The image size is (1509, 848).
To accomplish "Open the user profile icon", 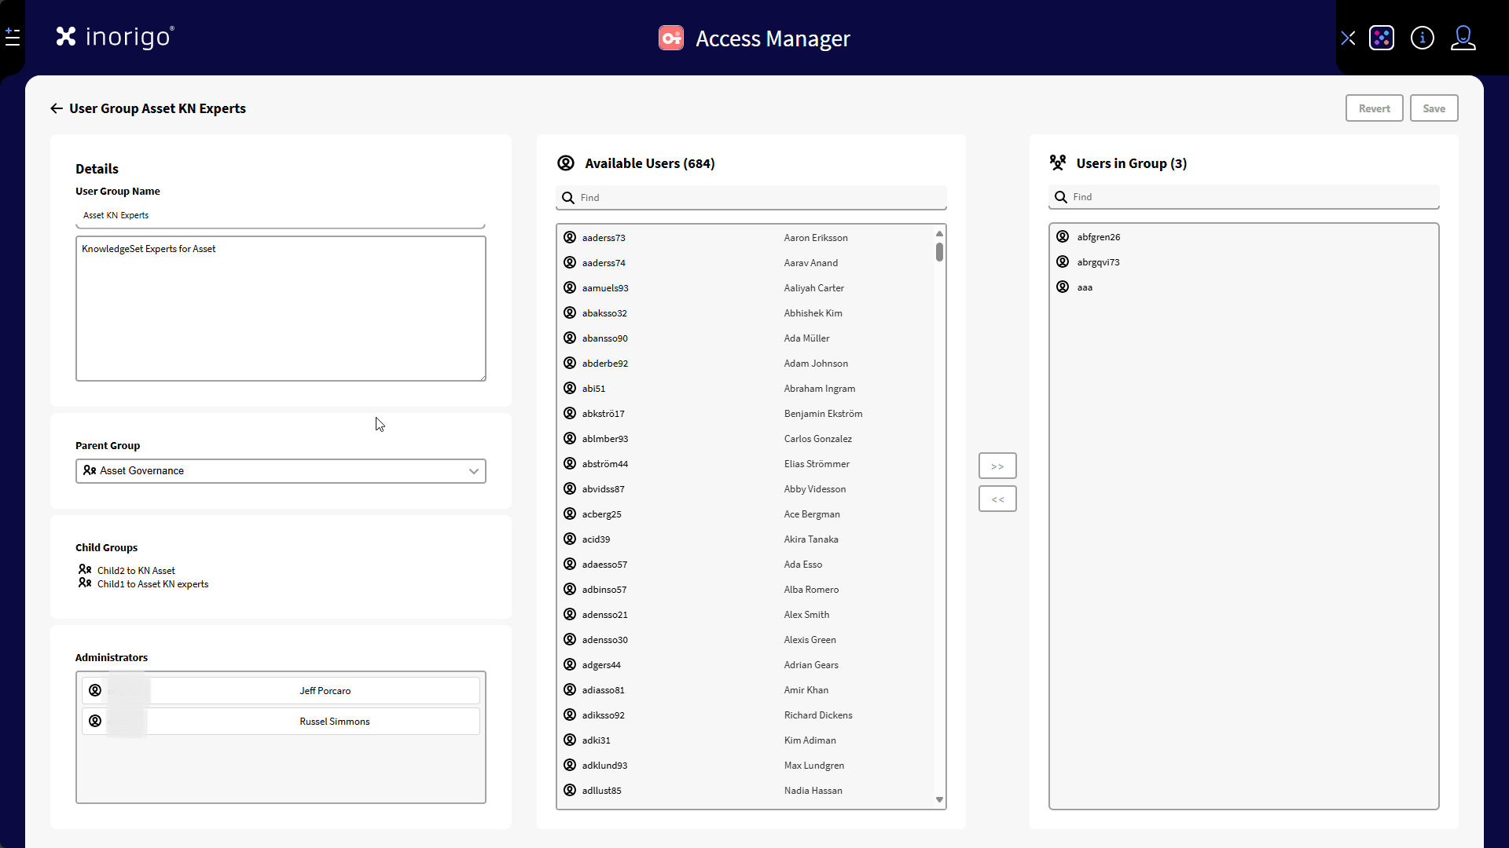I will click(1463, 38).
